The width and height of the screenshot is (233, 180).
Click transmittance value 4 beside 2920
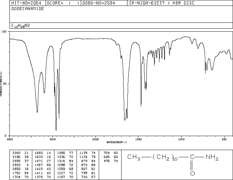coord(27,165)
